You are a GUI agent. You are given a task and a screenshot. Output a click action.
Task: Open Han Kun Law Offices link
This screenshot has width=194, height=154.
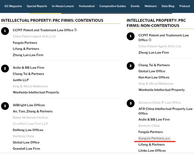pos(154,77)
